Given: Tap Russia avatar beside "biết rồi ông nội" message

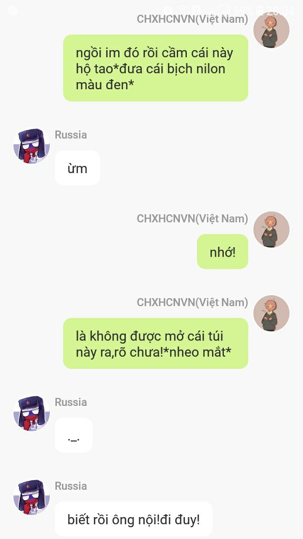Looking at the screenshot, I should 32,497.
